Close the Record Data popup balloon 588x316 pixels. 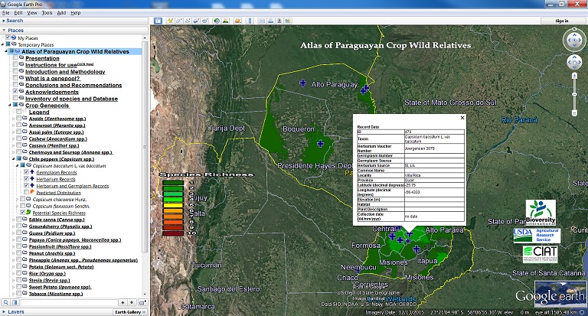click(x=462, y=118)
